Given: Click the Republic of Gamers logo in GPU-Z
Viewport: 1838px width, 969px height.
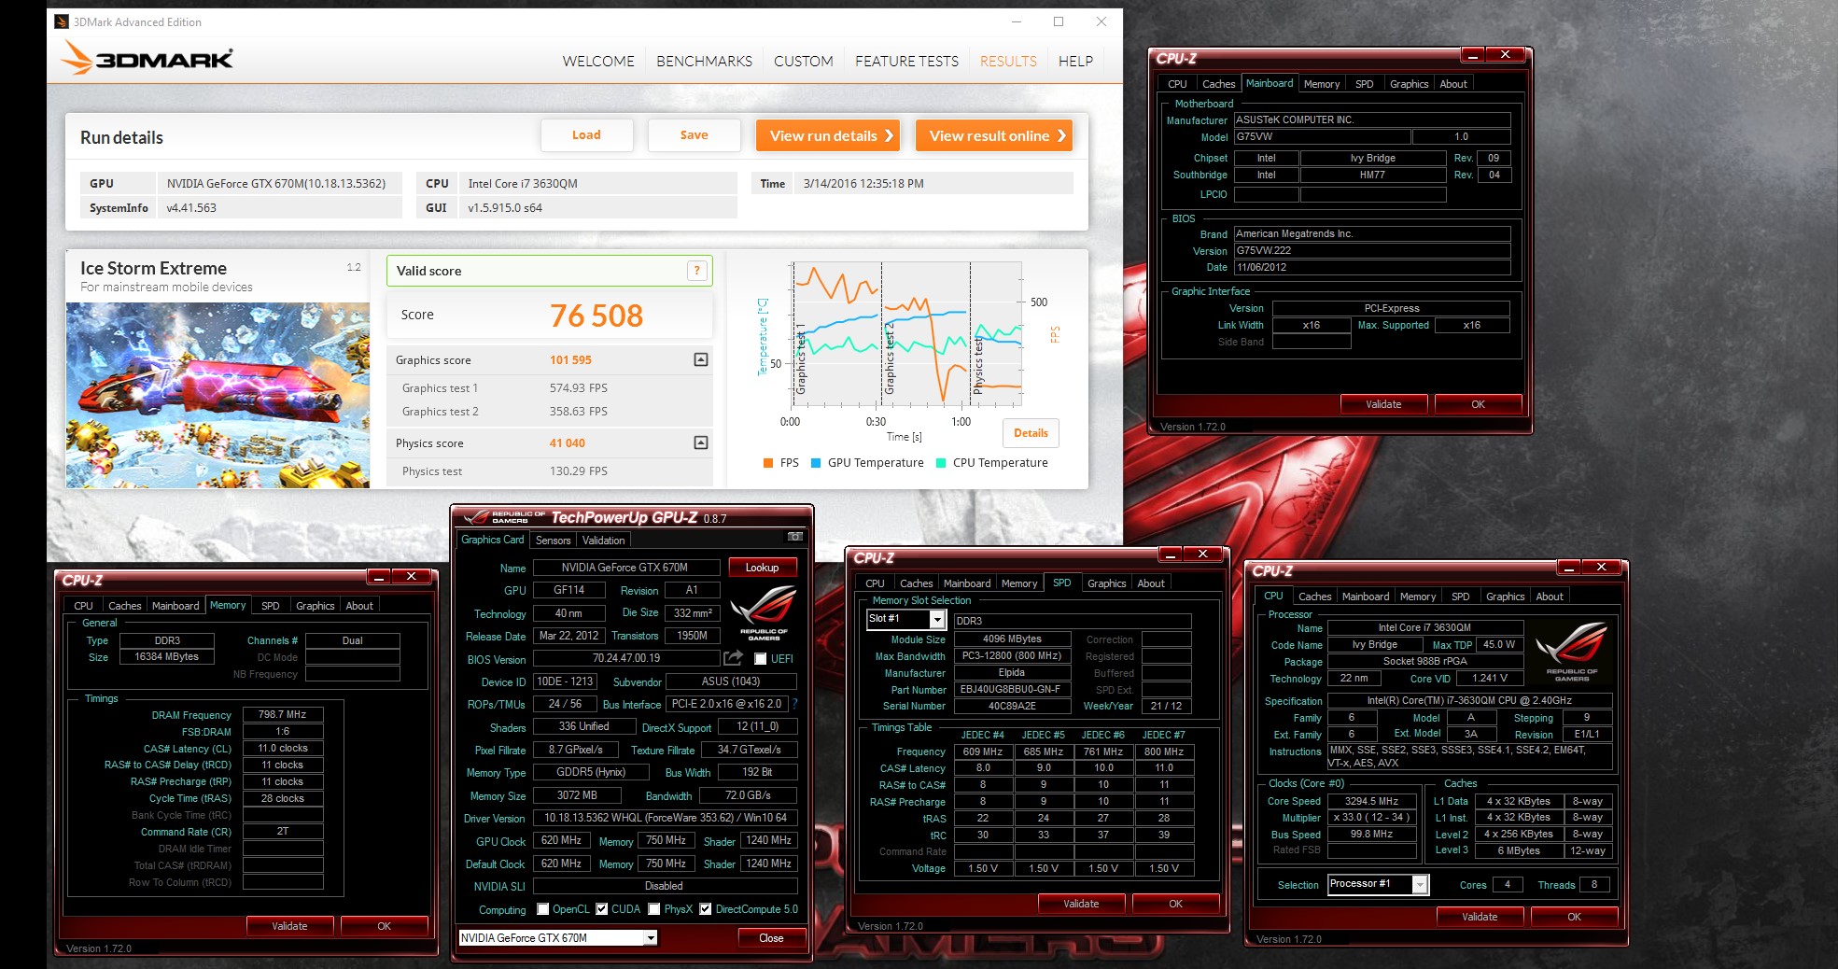Looking at the screenshot, I should (x=764, y=612).
